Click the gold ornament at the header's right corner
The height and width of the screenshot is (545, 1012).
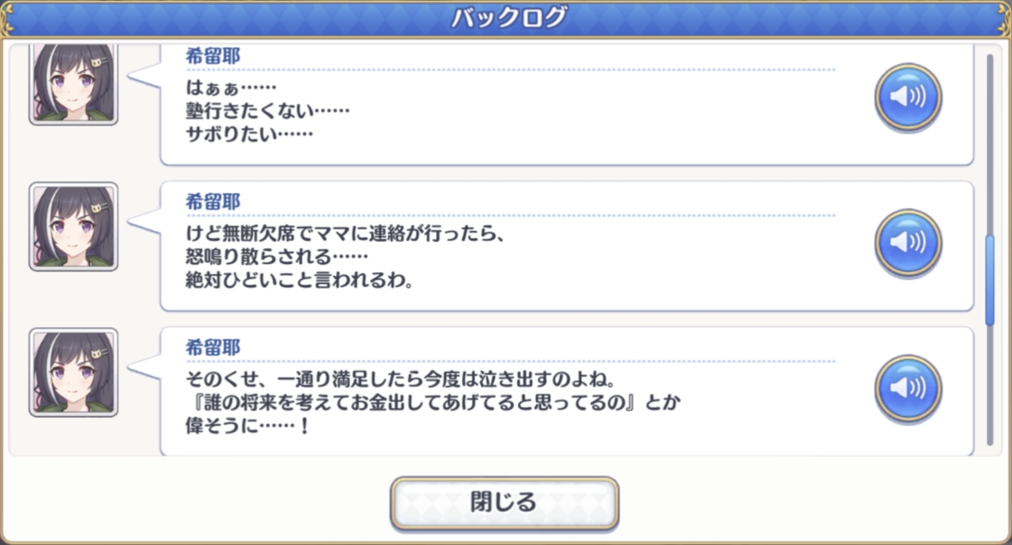click(x=1004, y=20)
